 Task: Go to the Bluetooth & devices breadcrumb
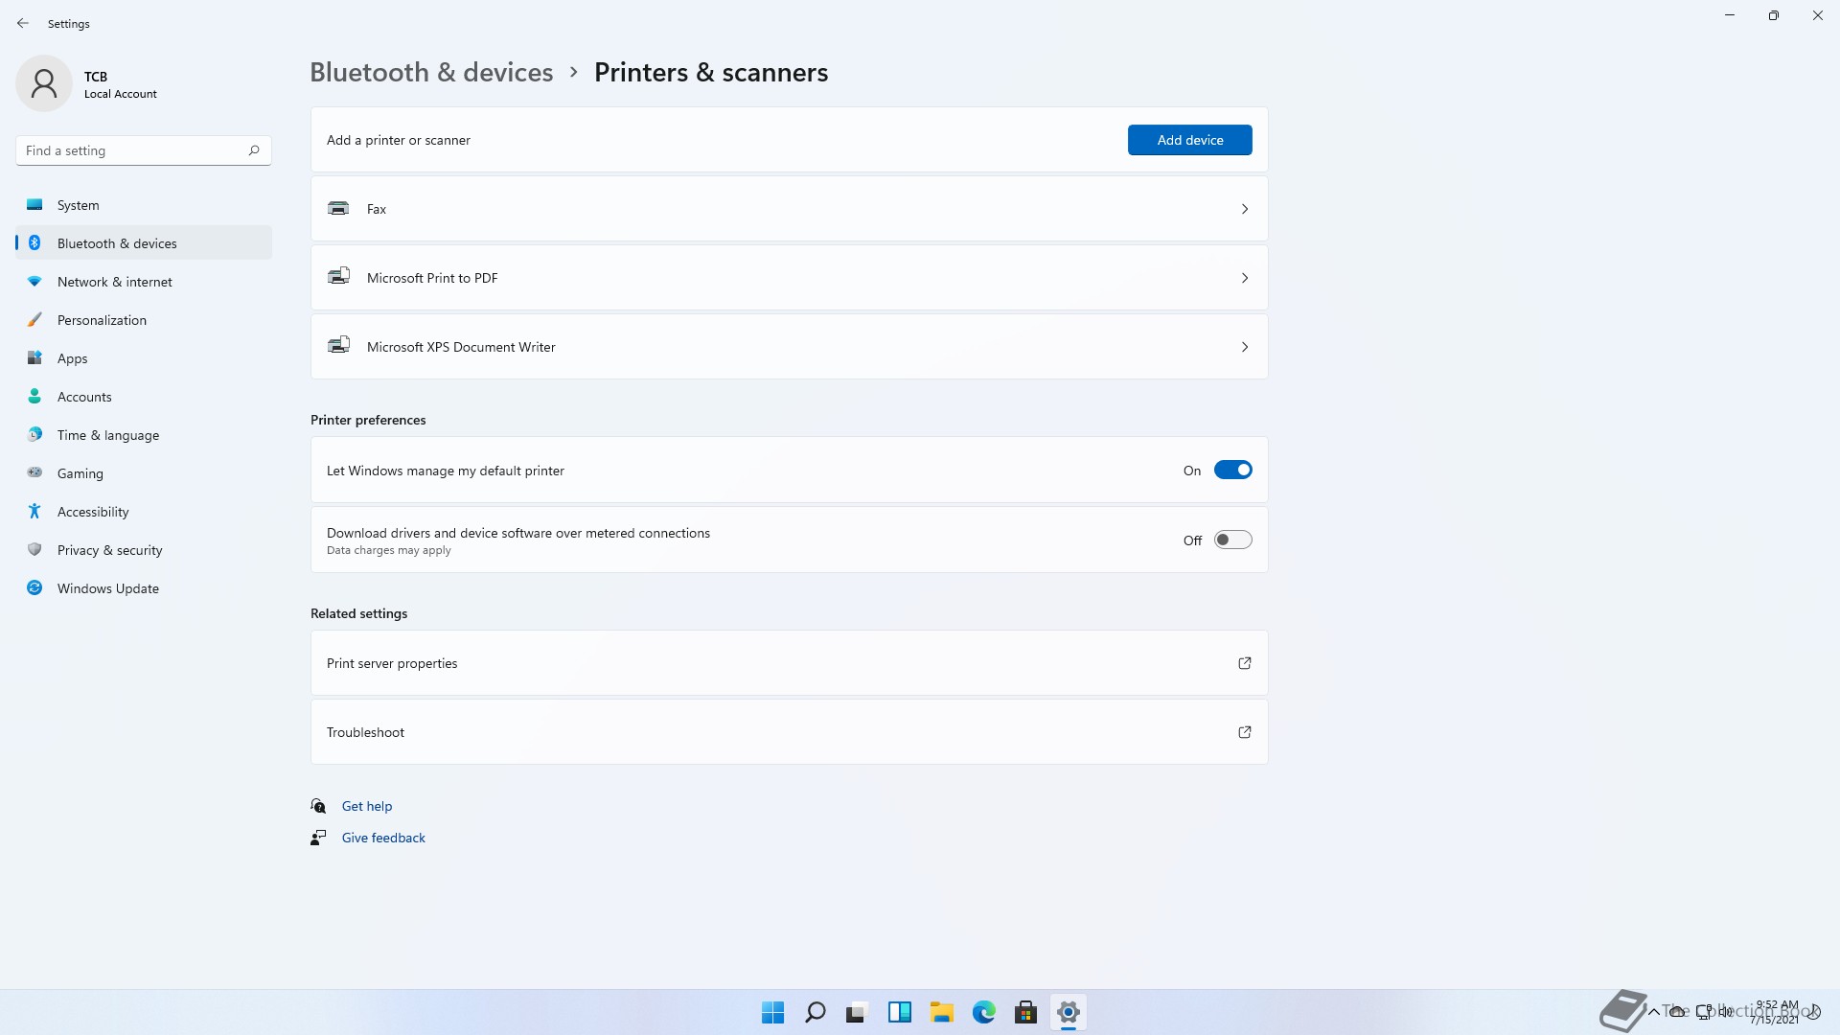431,72
